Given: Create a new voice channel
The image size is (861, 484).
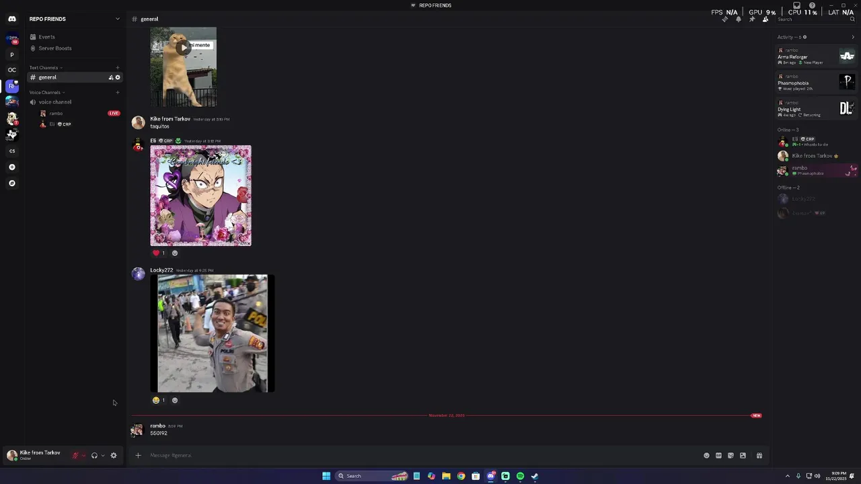Looking at the screenshot, I should click(x=117, y=93).
